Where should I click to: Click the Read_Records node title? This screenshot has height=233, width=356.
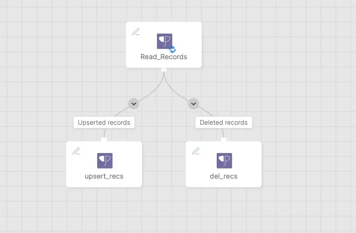point(164,57)
